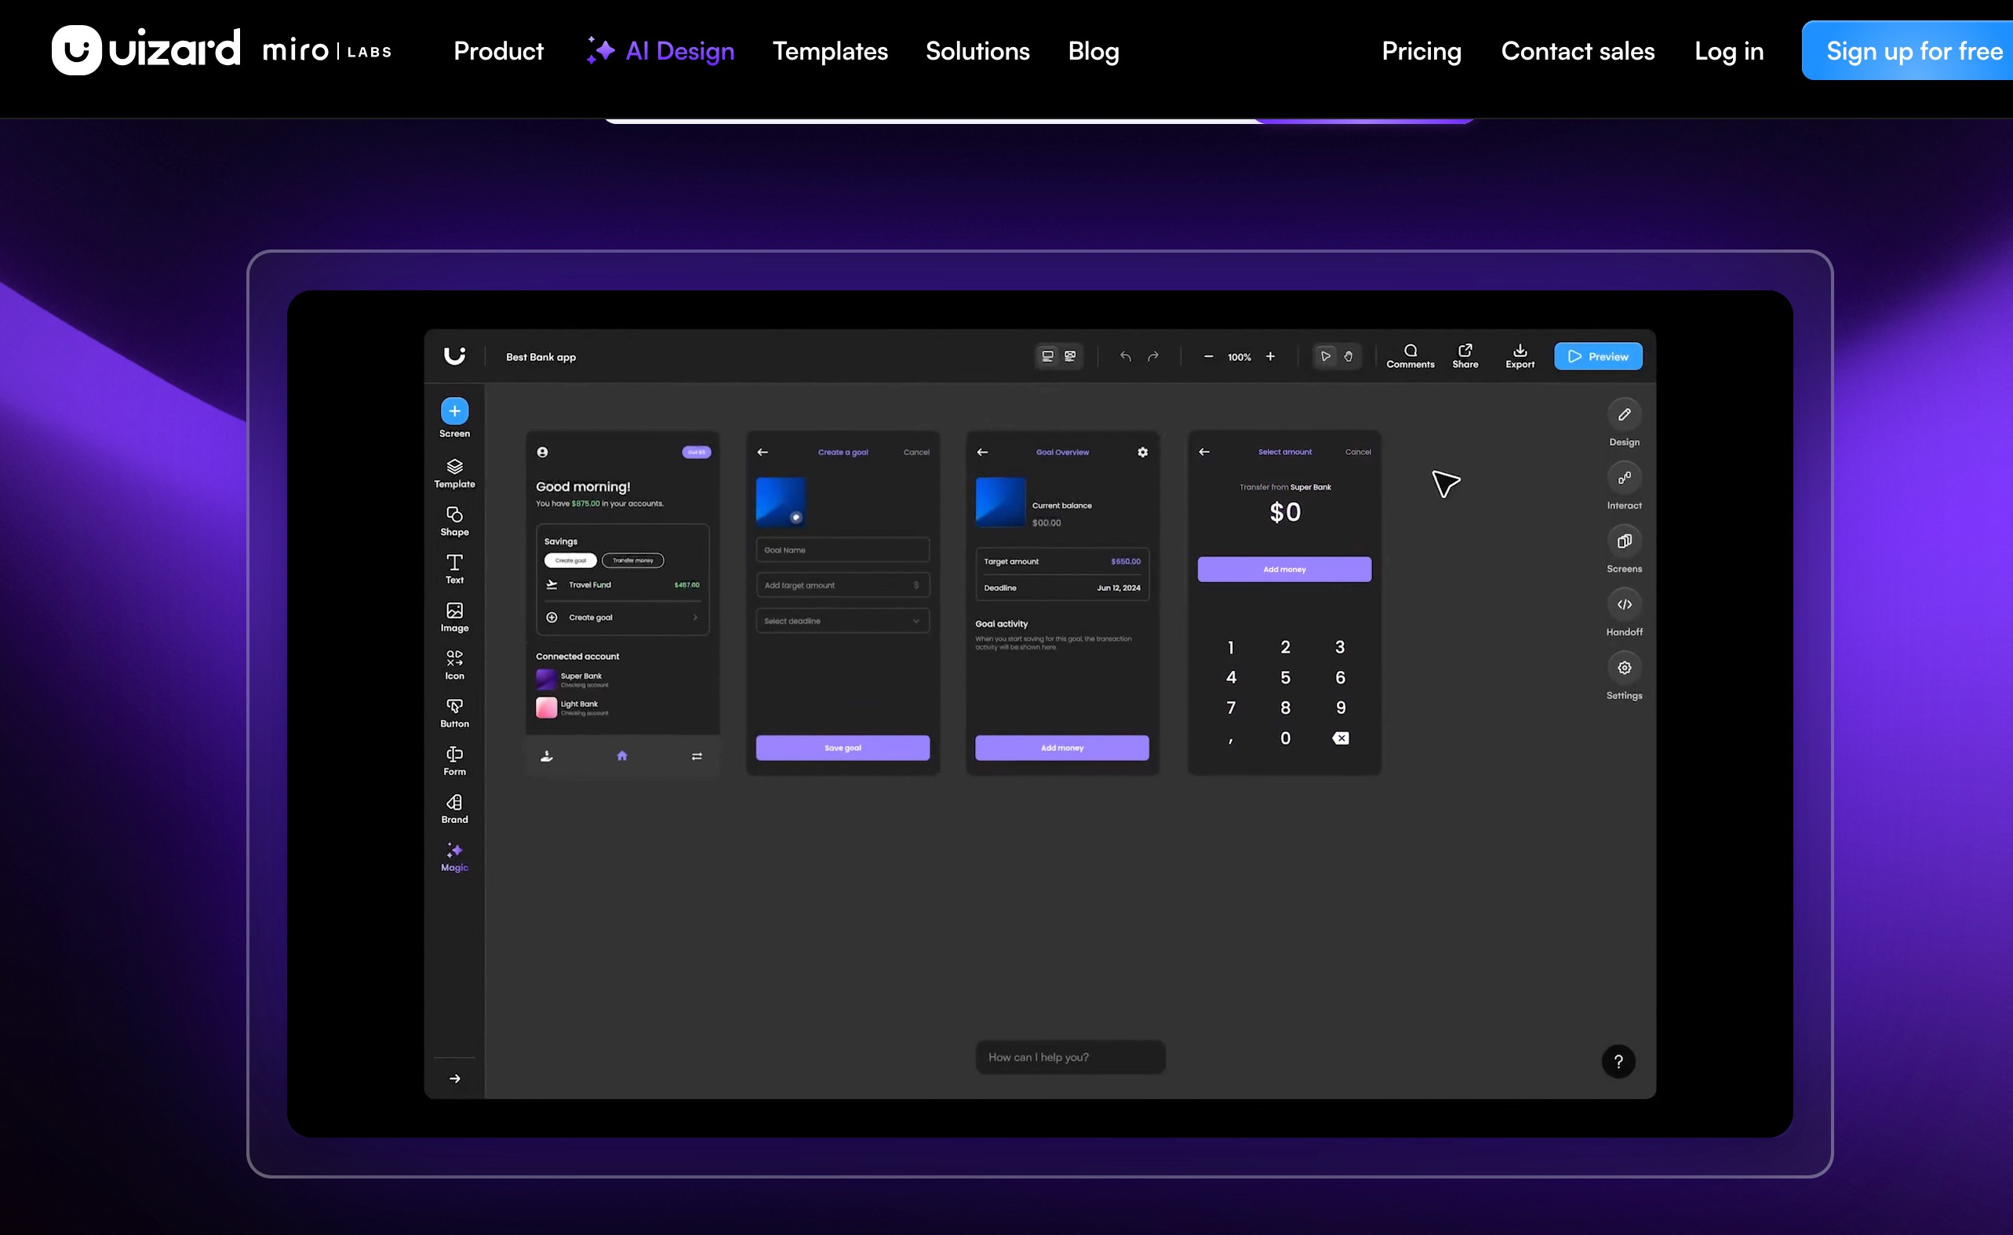
Task: Undo the last action
Action: tap(1126, 356)
